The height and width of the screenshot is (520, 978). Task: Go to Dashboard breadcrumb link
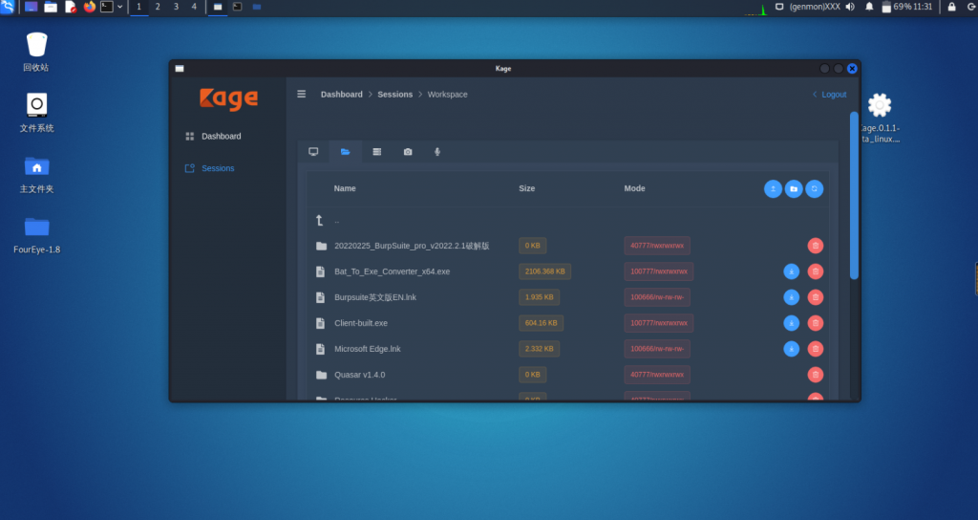point(341,95)
